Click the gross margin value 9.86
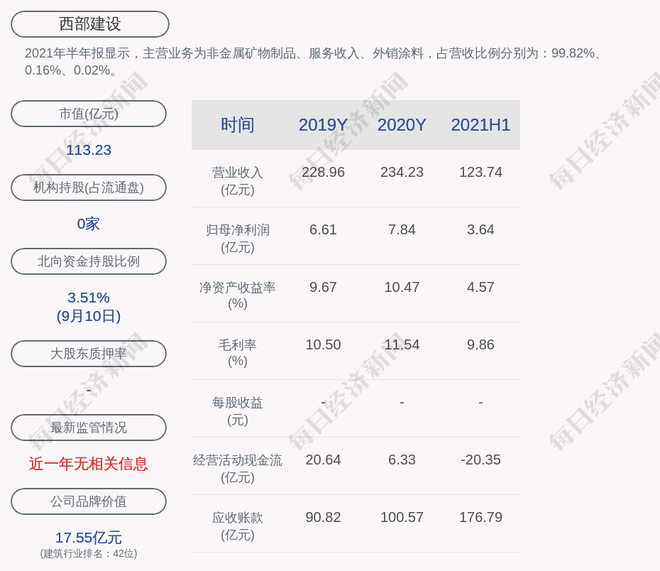The height and width of the screenshot is (571, 660). [x=480, y=345]
